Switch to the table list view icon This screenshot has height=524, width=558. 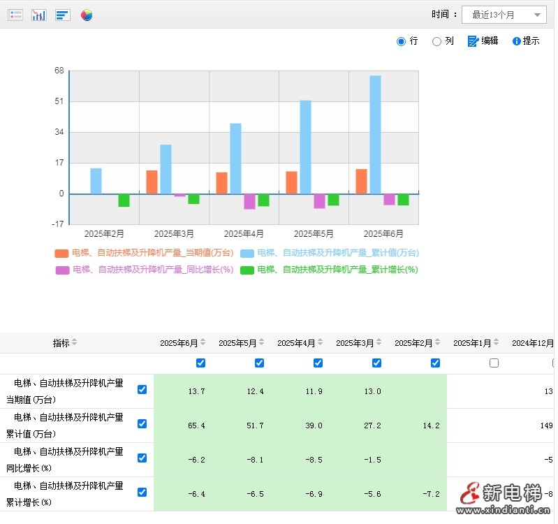(x=15, y=15)
